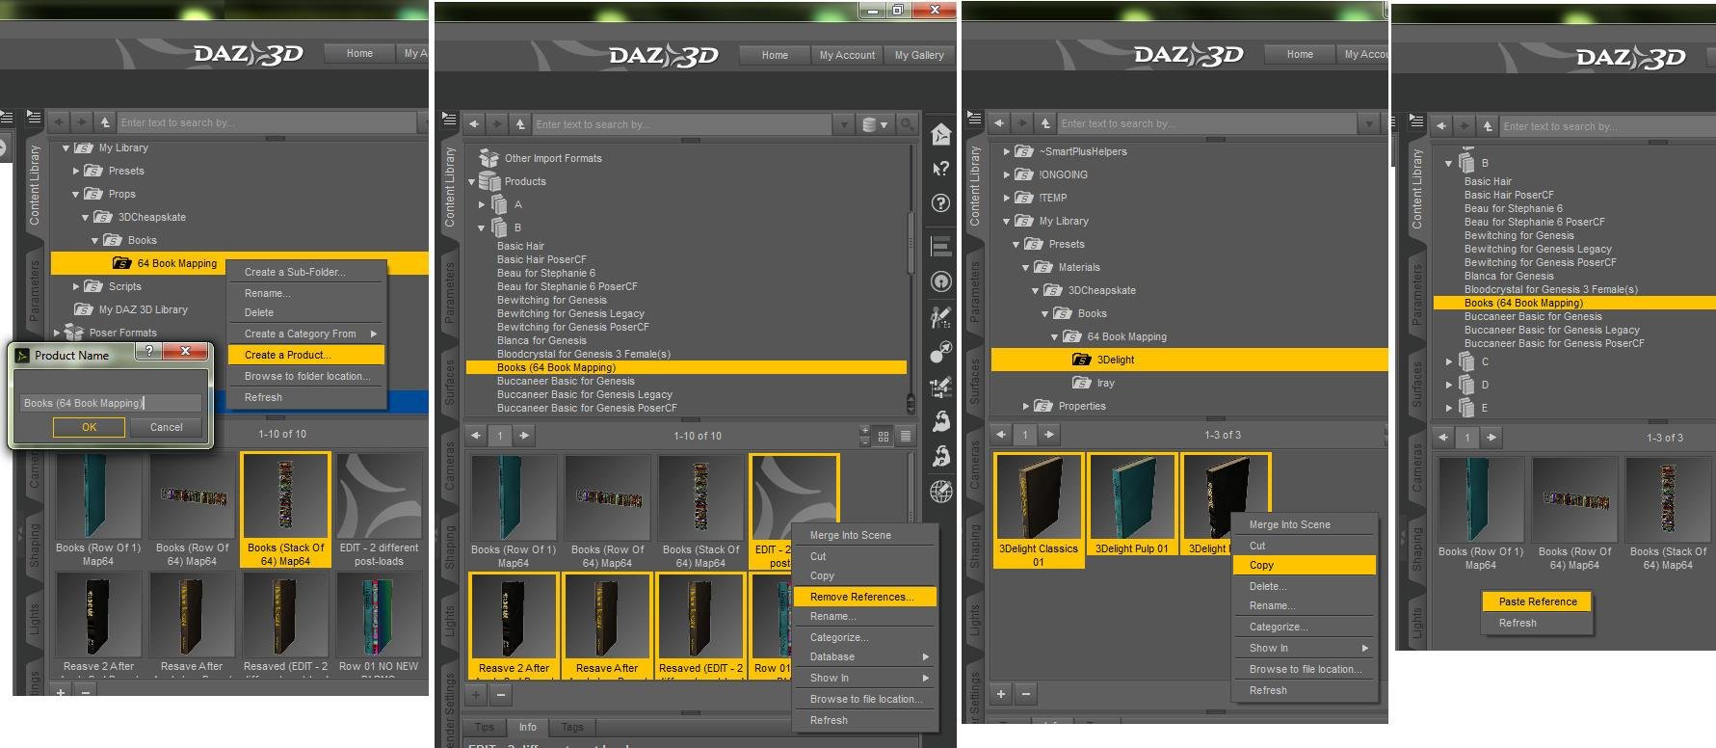
Task: Collapse the Materials folder in third panel
Action: pyautogui.click(x=1026, y=267)
